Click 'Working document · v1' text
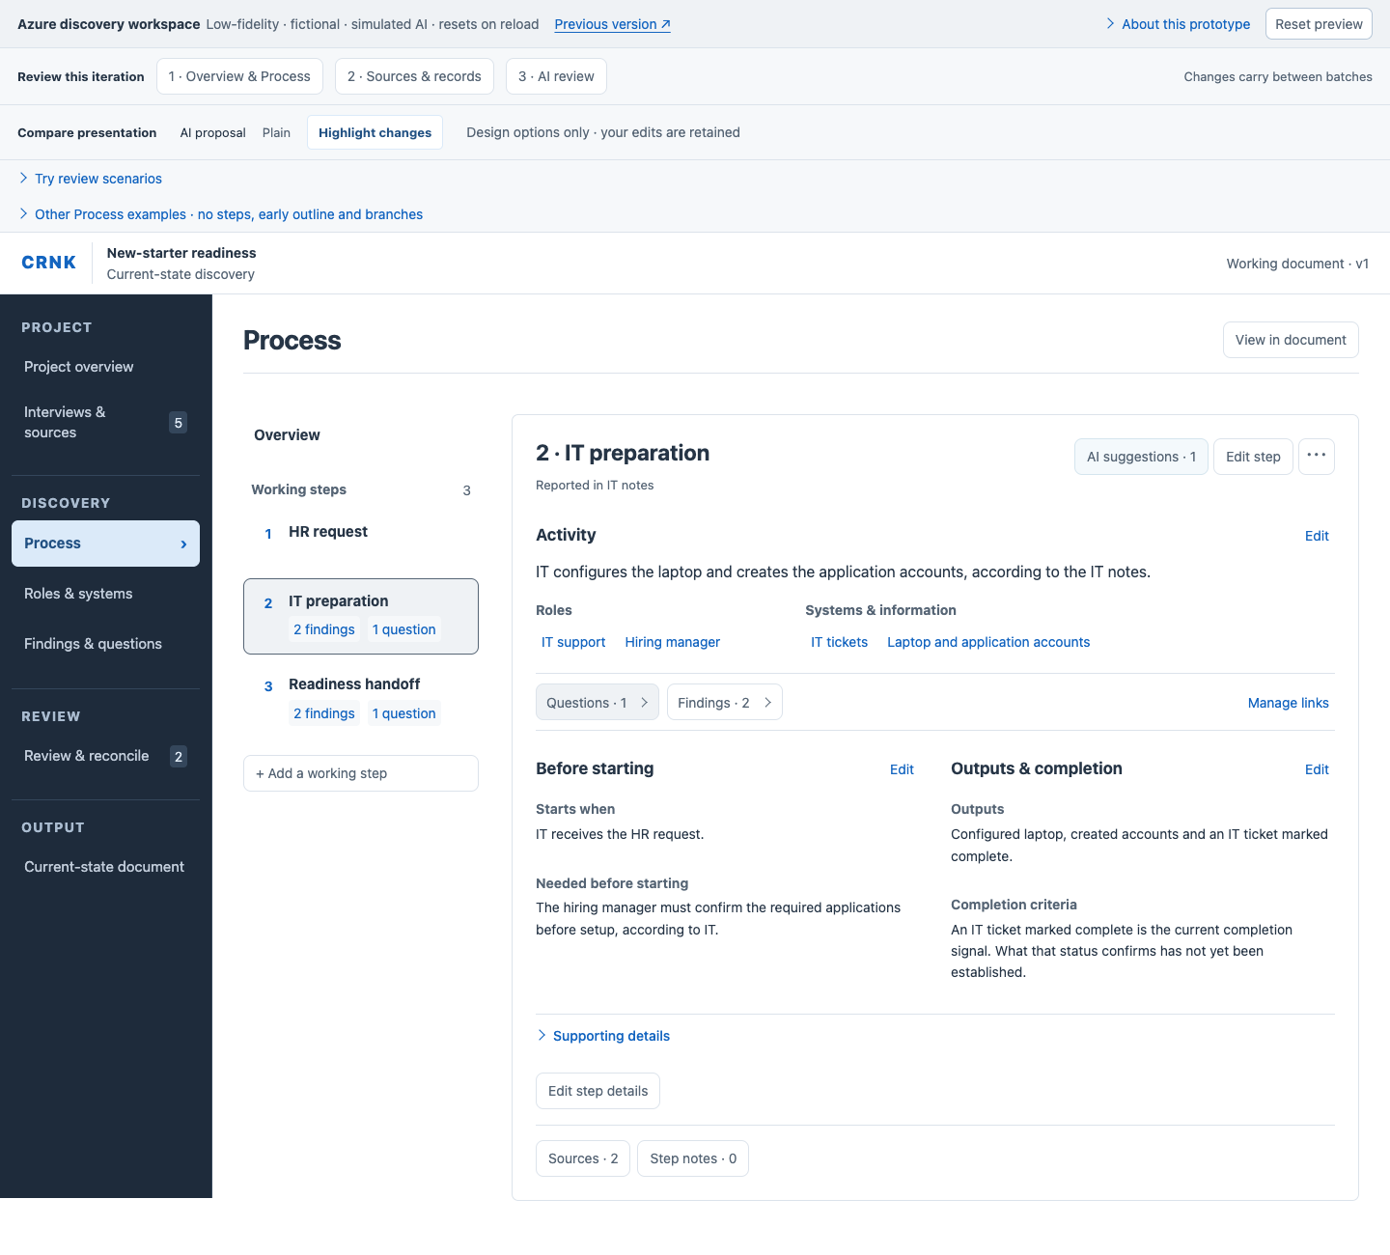This screenshot has height=1255, width=1390. 1297,264
